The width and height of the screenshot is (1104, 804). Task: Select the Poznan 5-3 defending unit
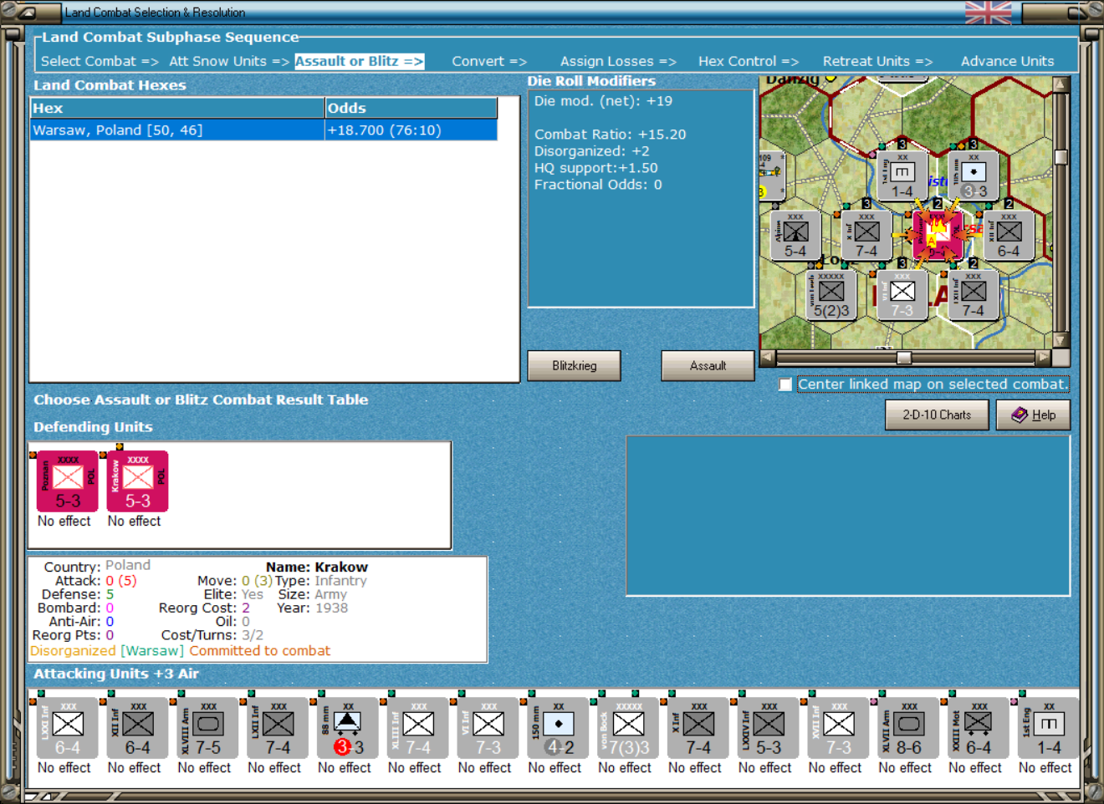pyautogui.click(x=68, y=481)
